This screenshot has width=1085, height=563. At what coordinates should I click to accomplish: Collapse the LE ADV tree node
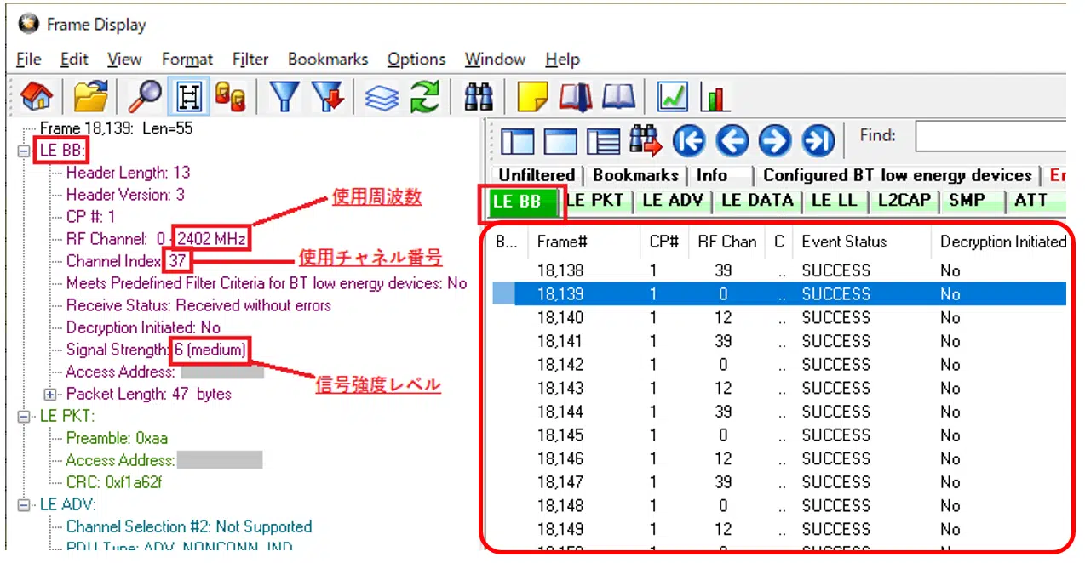(x=24, y=505)
